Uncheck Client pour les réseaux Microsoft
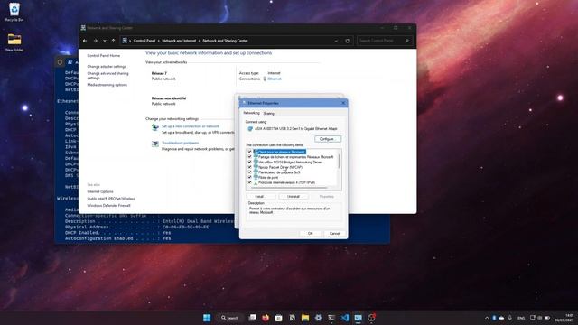578x325 pixels. 249,152
